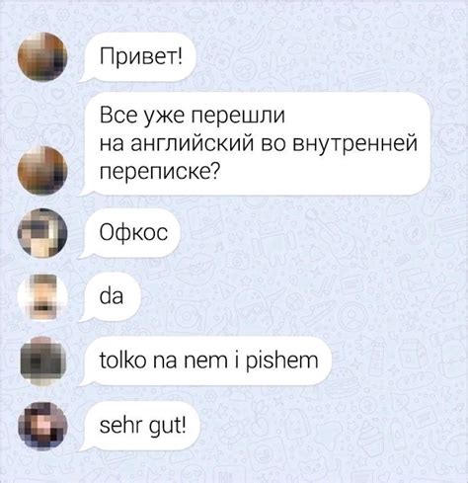Open the avatar beside the "переписке?" message

click(42, 171)
